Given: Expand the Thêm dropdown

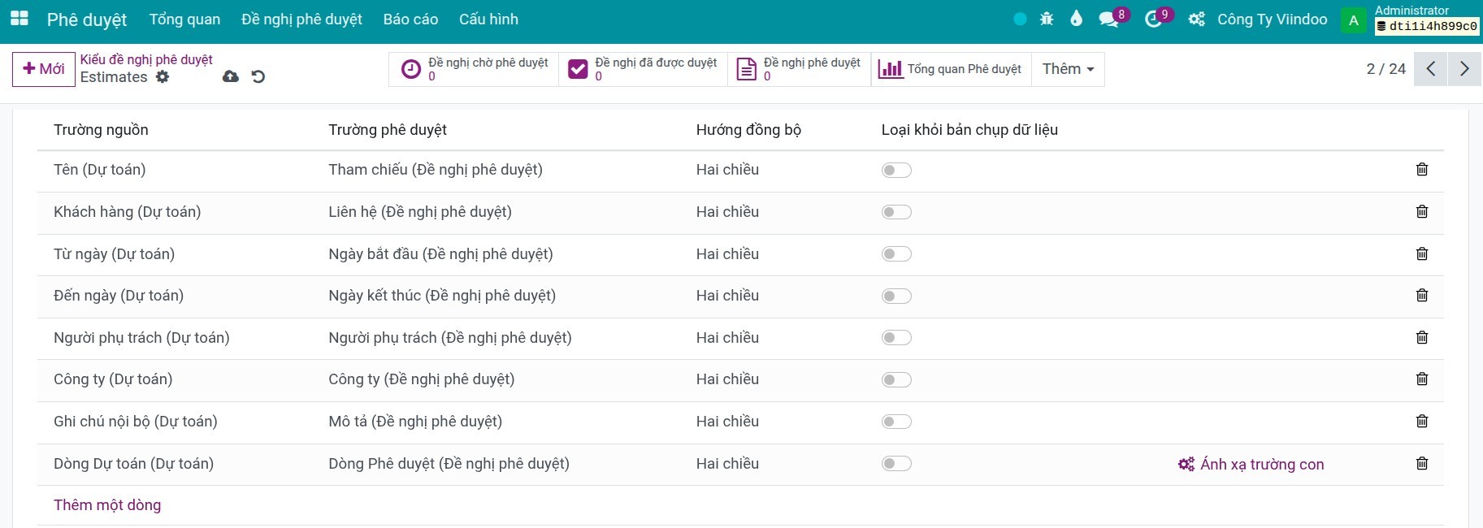Looking at the screenshot, I should 1068,69.
